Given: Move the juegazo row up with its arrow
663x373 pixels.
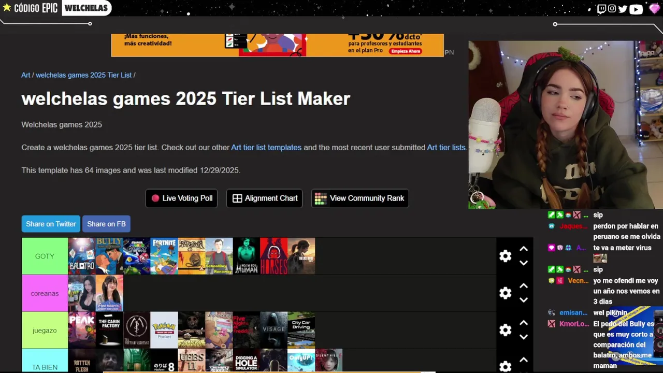Looking at the screenshot, I should pyautogui.click(x=524, y=323).
